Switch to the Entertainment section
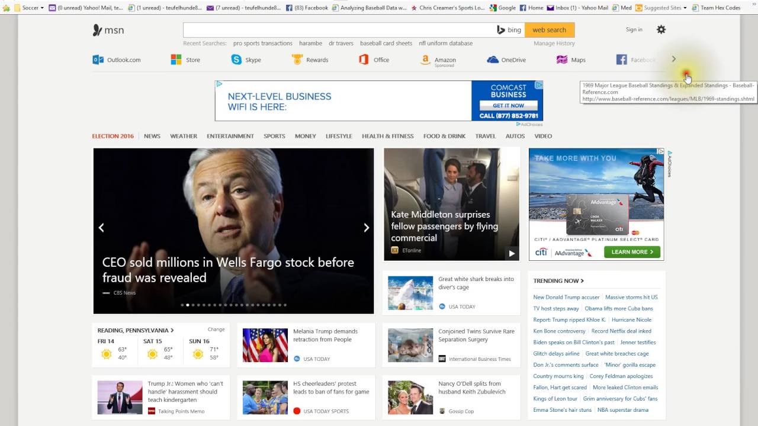 (230, 136)
